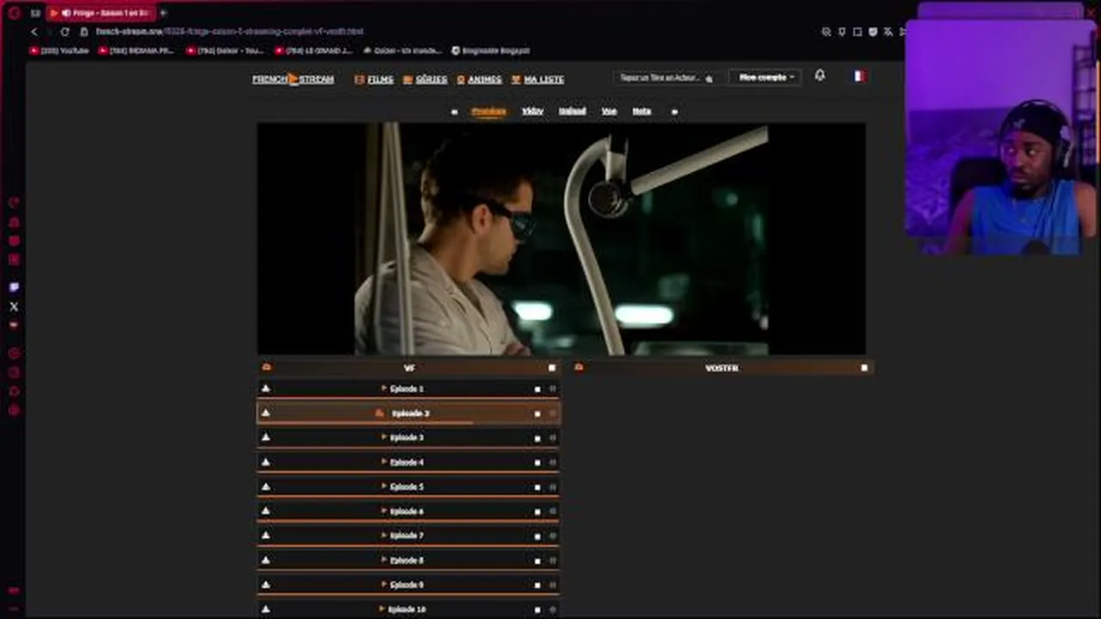
Task: Reload the page with the browser refresh icon
Action: pyautogui.click(x=65, y=32)
